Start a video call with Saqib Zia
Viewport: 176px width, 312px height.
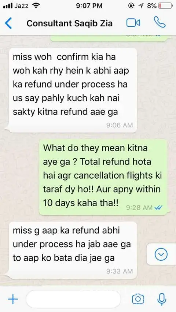tap(133, 23)
